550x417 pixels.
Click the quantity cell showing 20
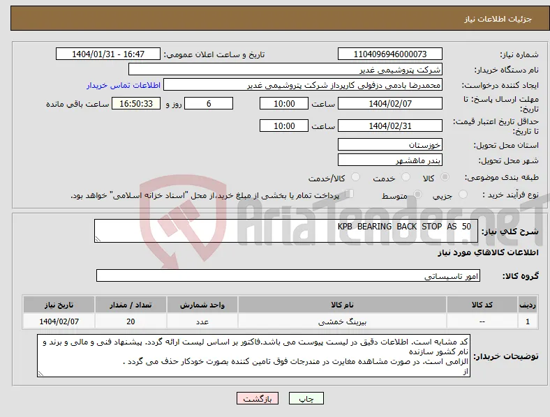[131, 321]
